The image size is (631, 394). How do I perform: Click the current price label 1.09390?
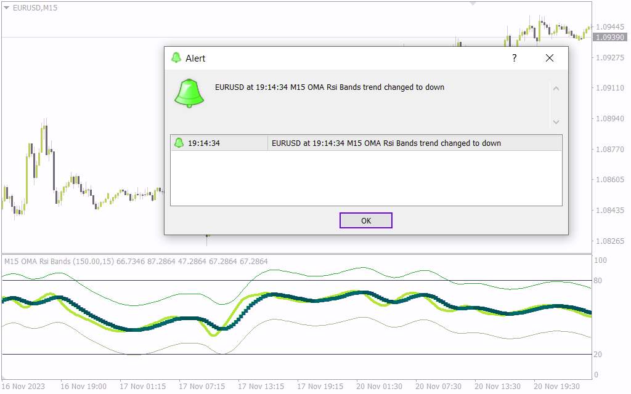click(608, 38)
